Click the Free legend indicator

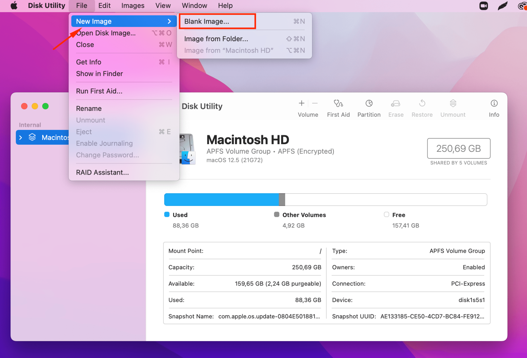click(386, 214)
